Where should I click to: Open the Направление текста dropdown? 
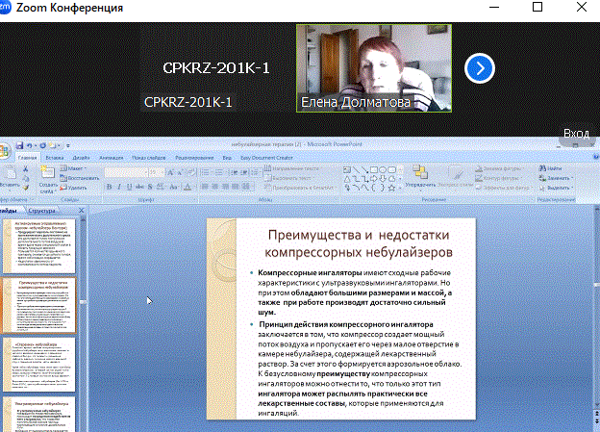293,168
